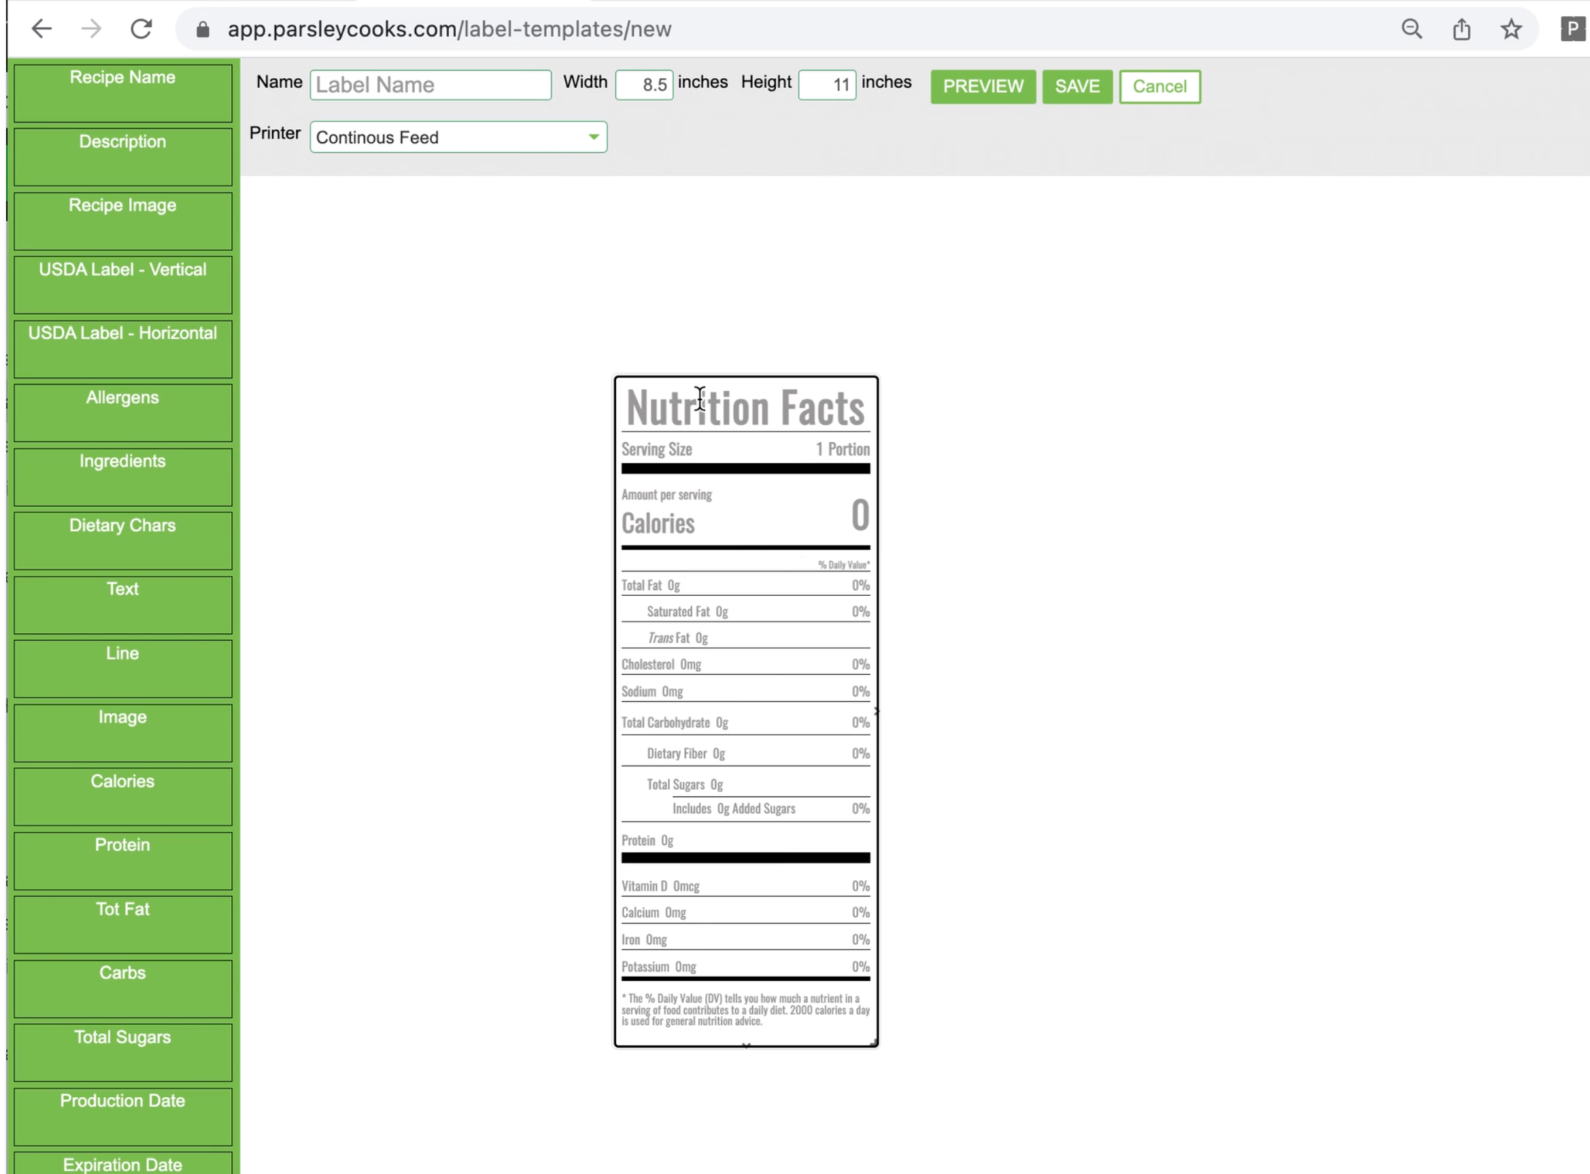Reload the current page

(141, 29)
